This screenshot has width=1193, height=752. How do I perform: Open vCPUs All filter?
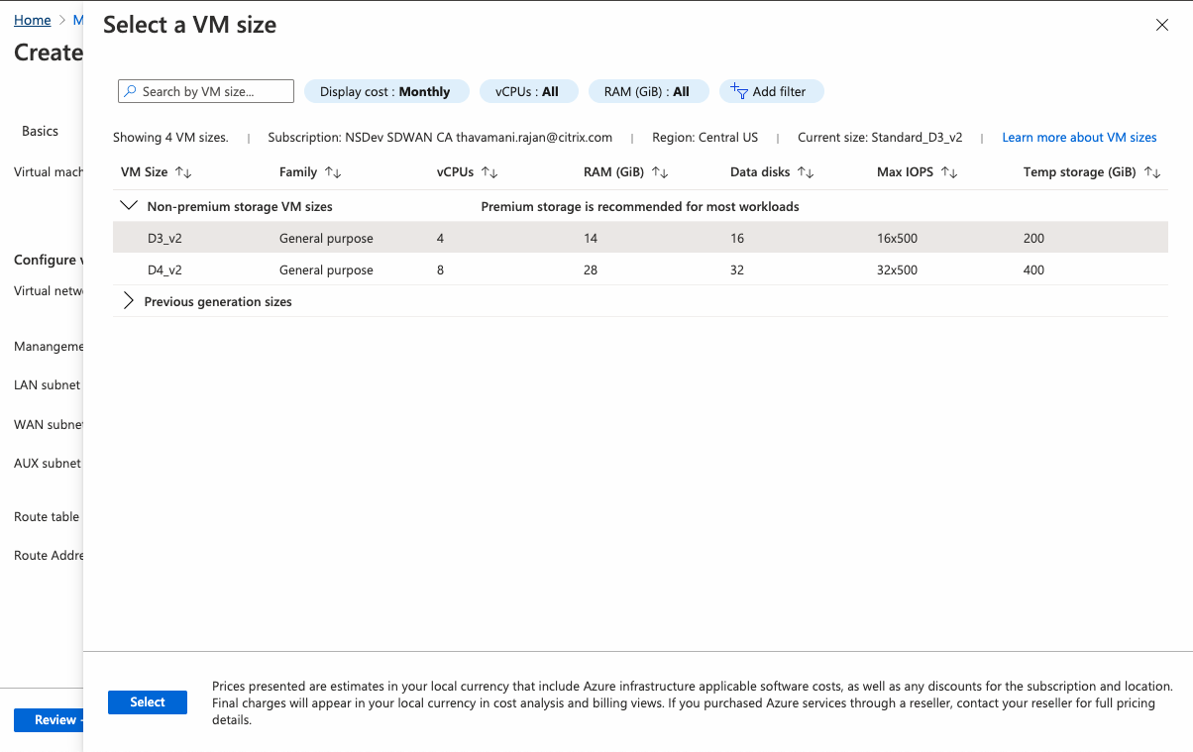coord(527,91)
